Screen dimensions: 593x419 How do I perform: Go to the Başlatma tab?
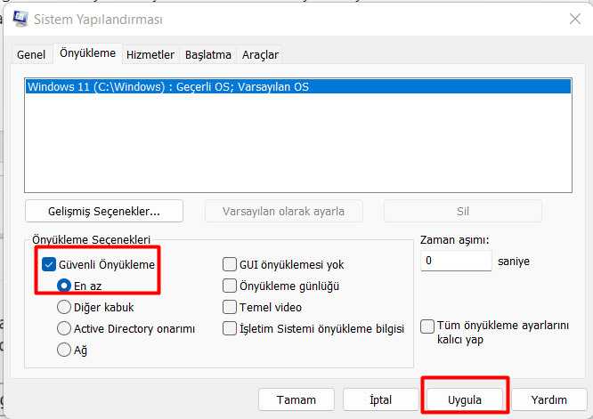(x=208, y=55)
